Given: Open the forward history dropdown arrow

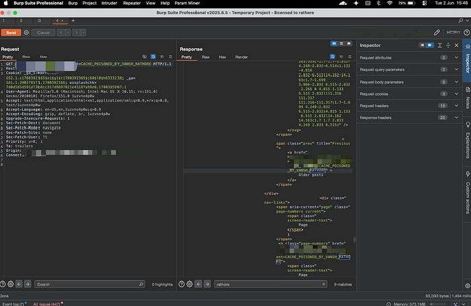Looking at the screenshot, I should click(83, 32).
